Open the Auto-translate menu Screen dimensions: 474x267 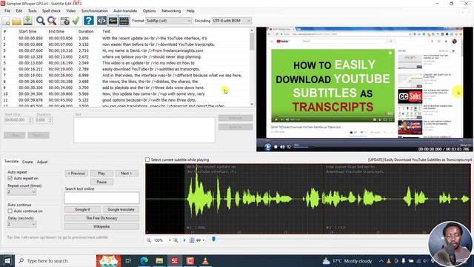125,10
